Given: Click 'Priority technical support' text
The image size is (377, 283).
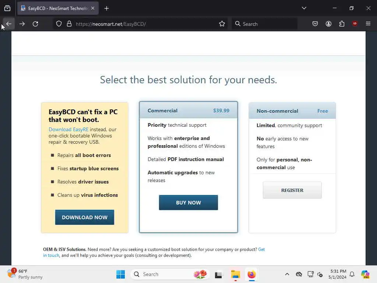Looking at the screenshot, I should point(177,125).
